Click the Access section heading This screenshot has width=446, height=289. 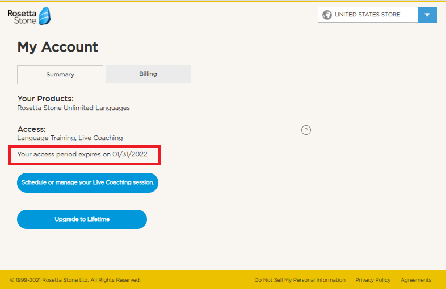pos(32,129)
